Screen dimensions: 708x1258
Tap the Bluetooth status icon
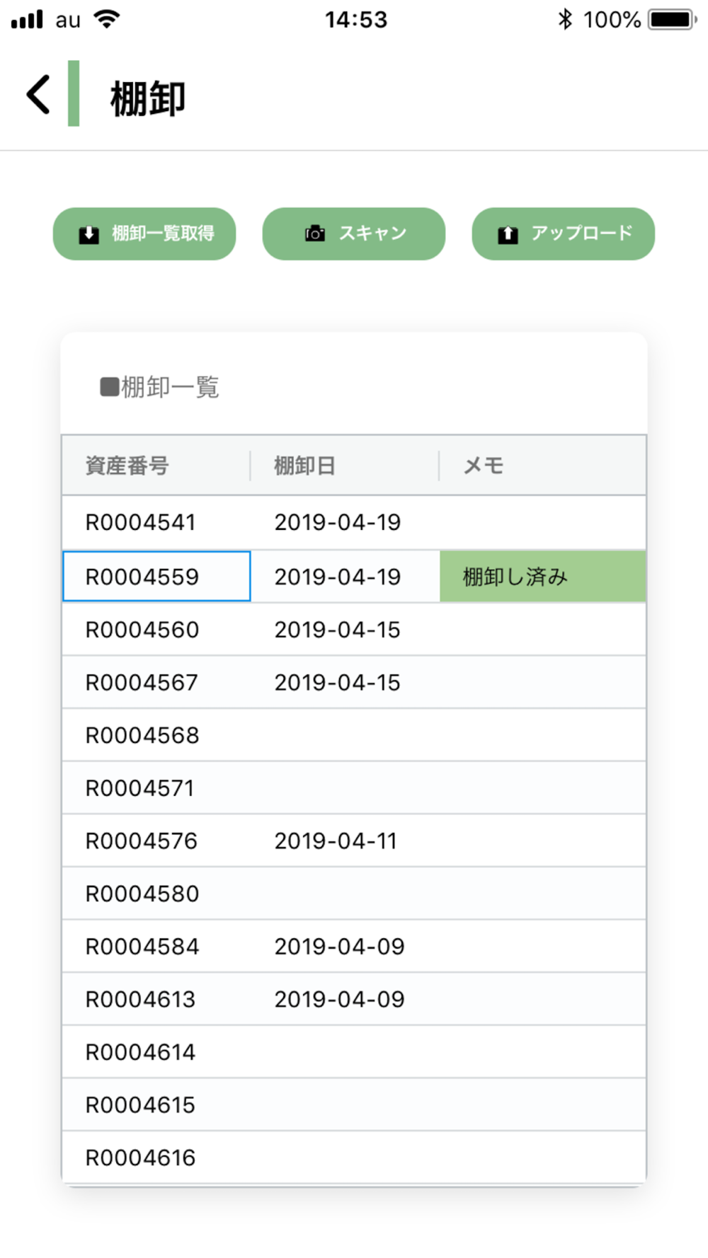point(564,19)
